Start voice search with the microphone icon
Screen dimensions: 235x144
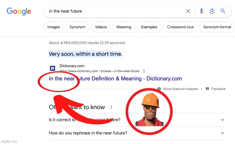[x=201, y=11]
